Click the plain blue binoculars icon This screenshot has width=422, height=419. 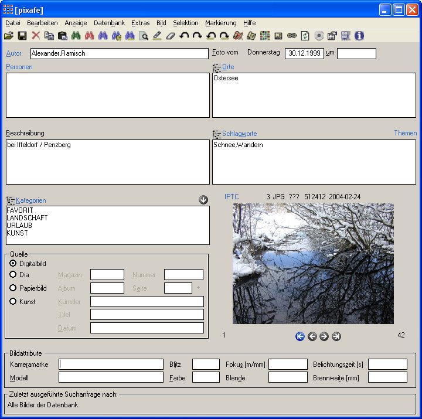(x=103, y=36)
